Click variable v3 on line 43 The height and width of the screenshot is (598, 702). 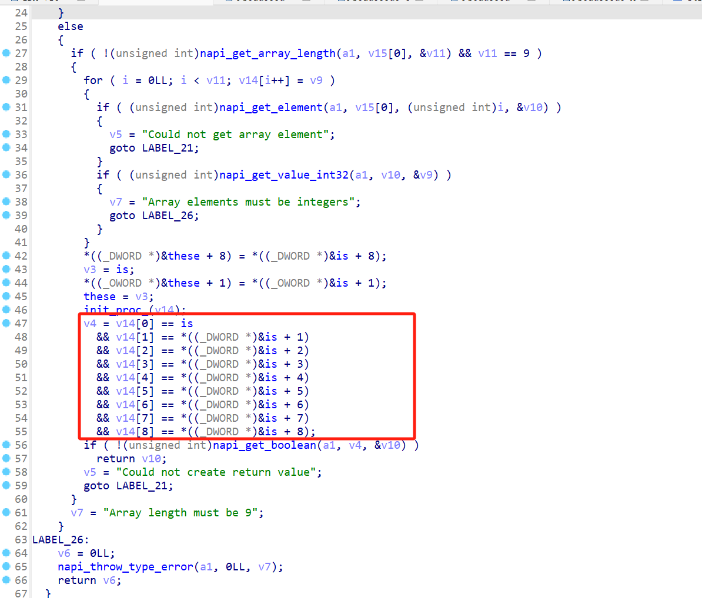point(90,269)
